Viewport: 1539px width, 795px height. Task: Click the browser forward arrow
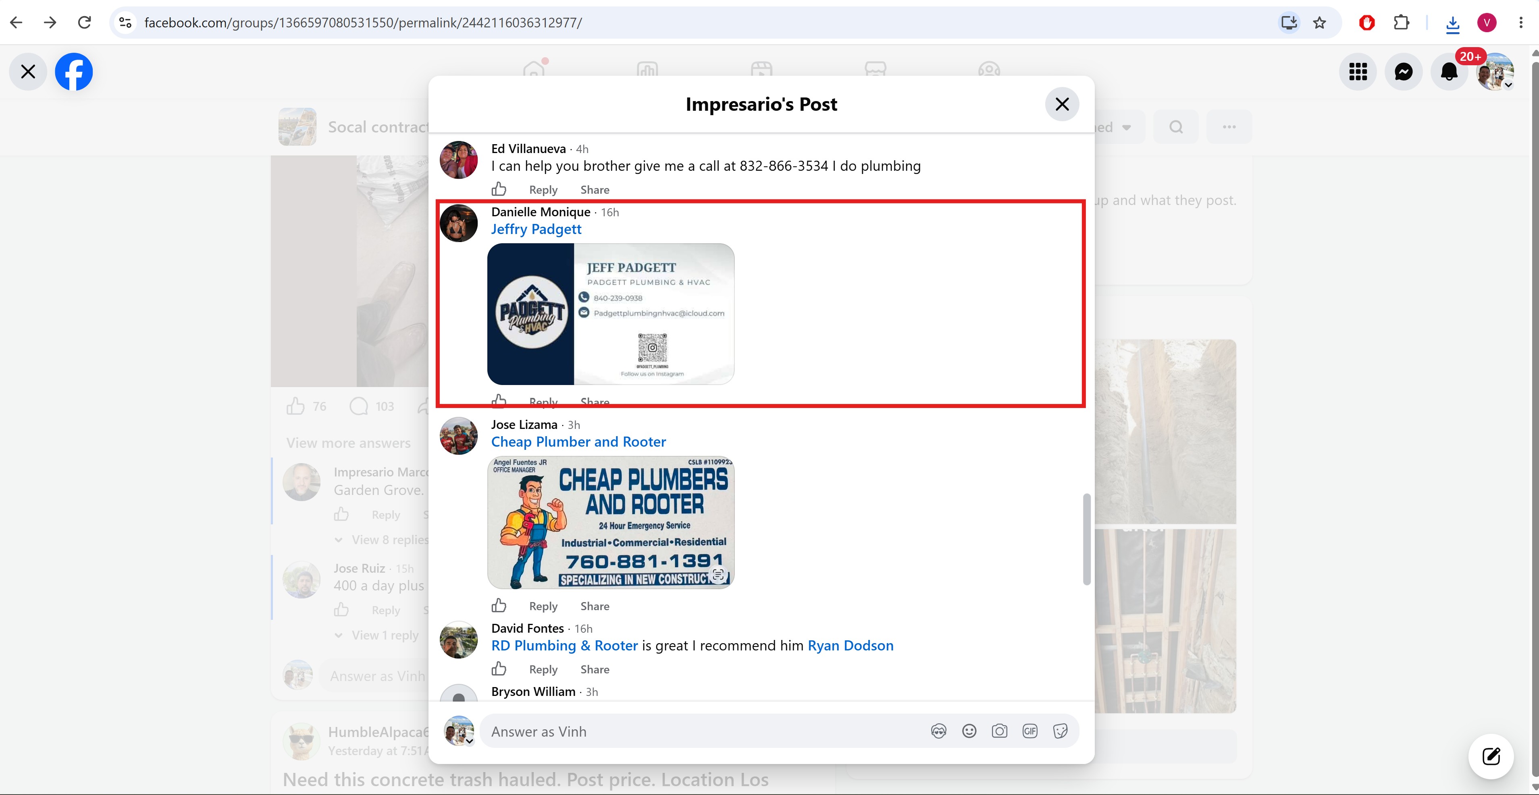coord(50,23)
